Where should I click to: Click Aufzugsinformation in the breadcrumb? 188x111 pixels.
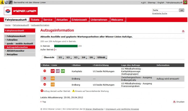(40, 25)
